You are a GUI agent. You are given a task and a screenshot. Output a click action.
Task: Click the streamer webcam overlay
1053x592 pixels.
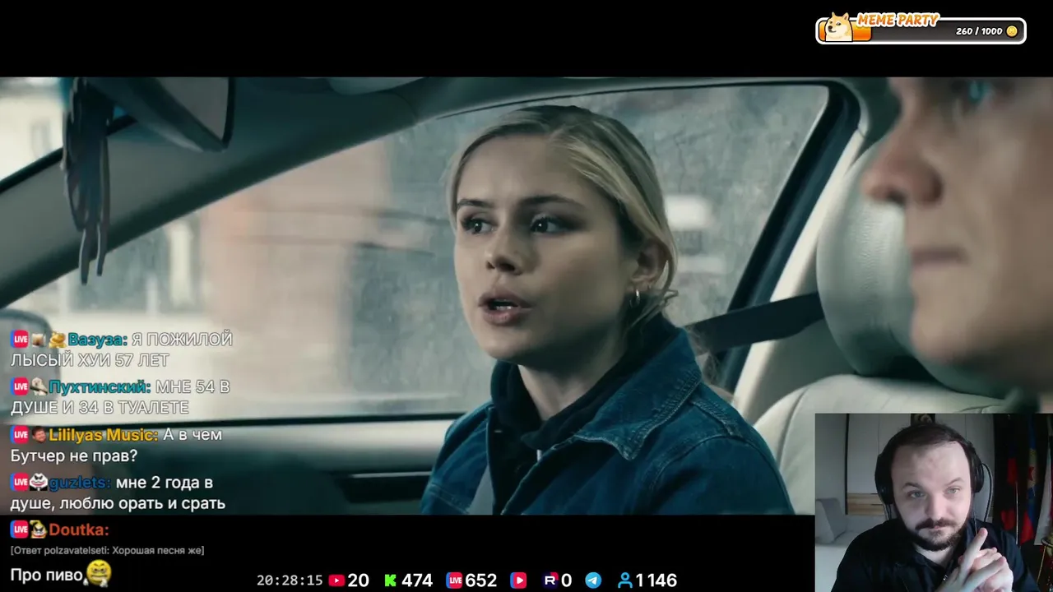point(934,502)
